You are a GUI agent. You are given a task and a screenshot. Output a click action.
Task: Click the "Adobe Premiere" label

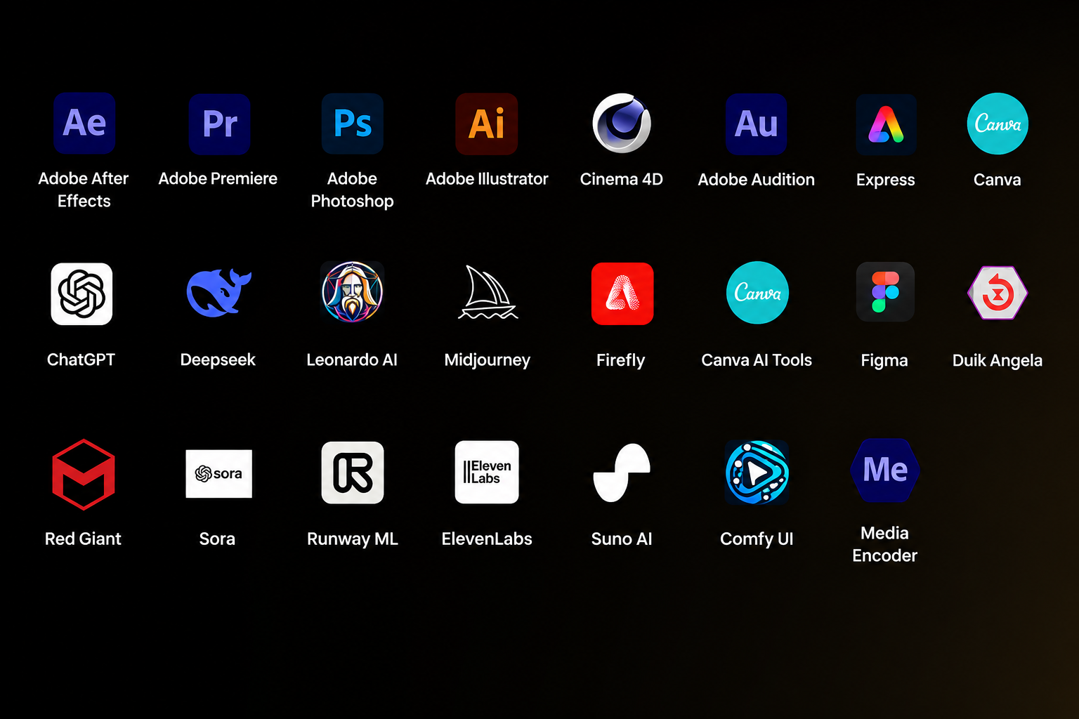click(218, 178)
